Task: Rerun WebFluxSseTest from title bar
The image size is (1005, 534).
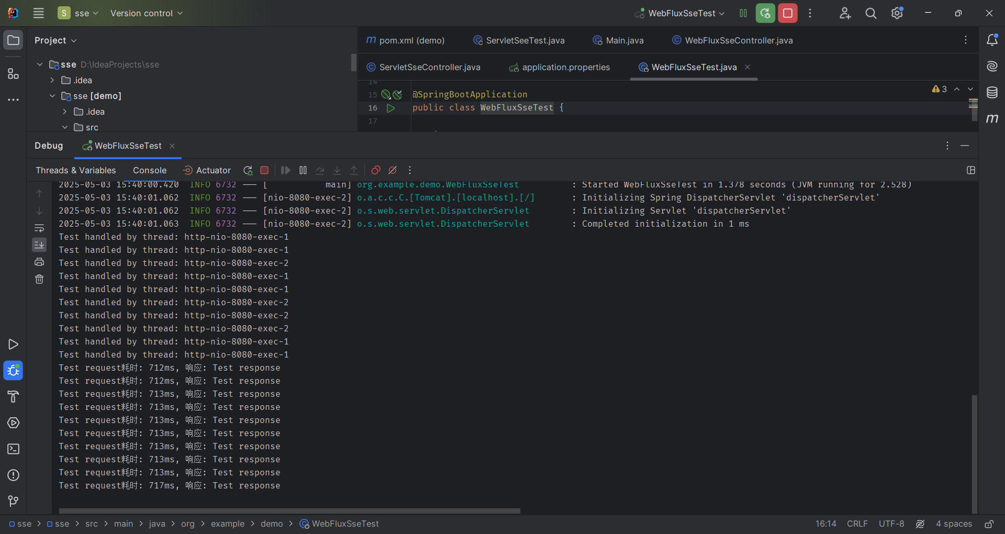Action: (765, 13)
